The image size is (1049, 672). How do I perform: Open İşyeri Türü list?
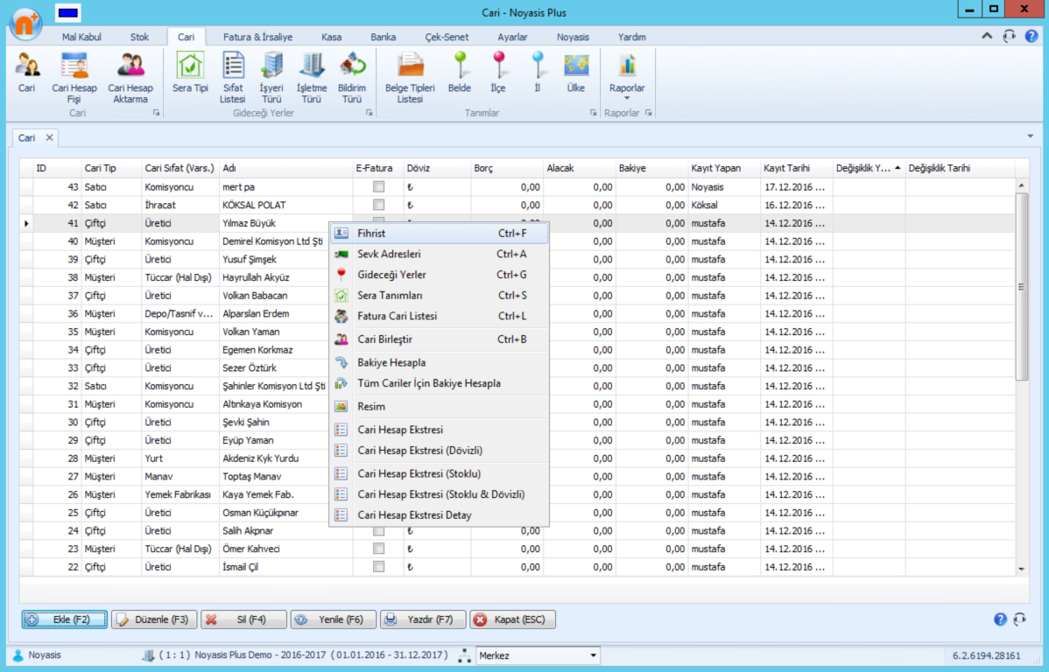click(x=271, y=78)
